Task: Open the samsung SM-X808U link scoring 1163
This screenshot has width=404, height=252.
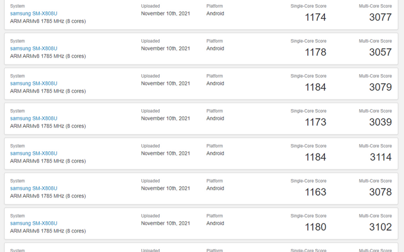Action: [x=33, y=189]
